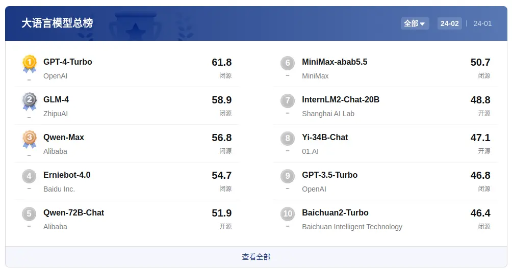Click the score 50.7
Image resolution: width=512 pixels, height=270 pixels.
(480, 62)
